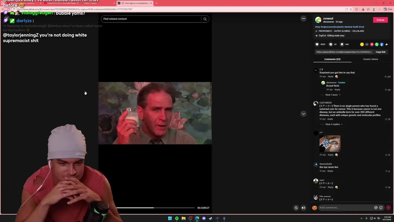Image resolution: width=394 pixels, height=222 pixels.
Task: Click the Add comment input field
Action: pos(346,208)
